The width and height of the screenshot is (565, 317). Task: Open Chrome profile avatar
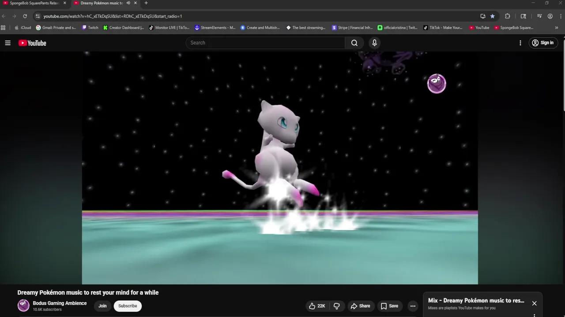click(550, 16)
